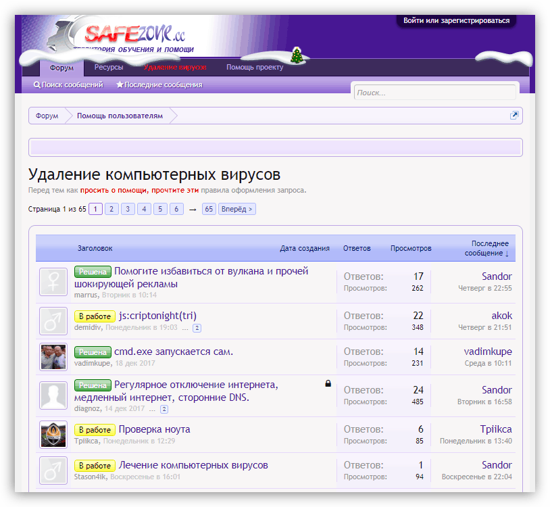Open page 2 of diagnoz thread

point(164,409)
